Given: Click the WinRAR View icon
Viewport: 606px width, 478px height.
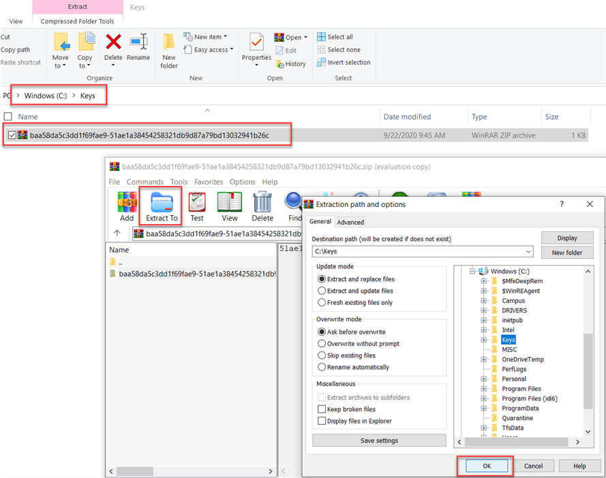Looking at the screenshot, I should [x=230, y=202].
